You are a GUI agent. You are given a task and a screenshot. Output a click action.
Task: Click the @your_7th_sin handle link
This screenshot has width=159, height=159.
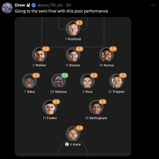click(50, 5)
